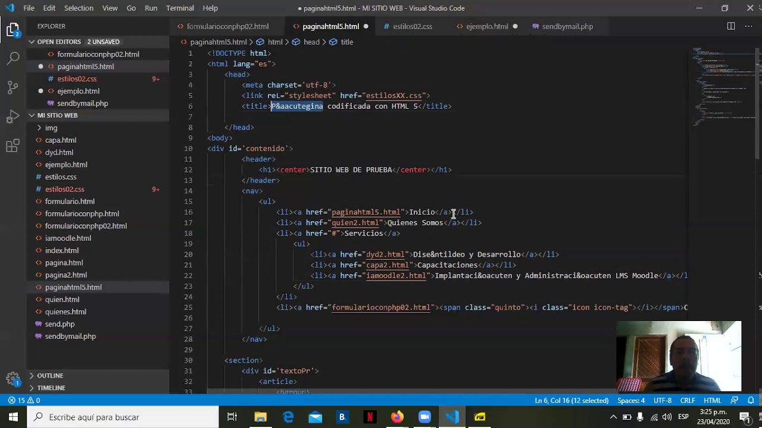Change the UTF-8 encoding selector

(662, 401)
